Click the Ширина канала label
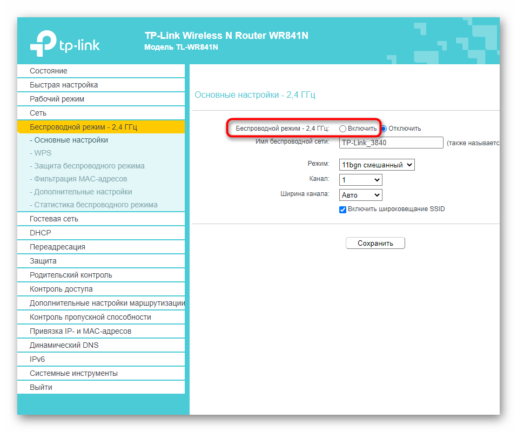Viewport: 517px width, 432px height. point(305,194)
